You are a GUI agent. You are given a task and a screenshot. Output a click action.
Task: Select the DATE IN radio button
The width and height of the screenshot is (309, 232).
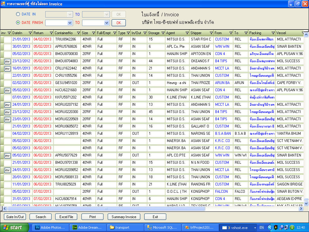click(18, 14)
